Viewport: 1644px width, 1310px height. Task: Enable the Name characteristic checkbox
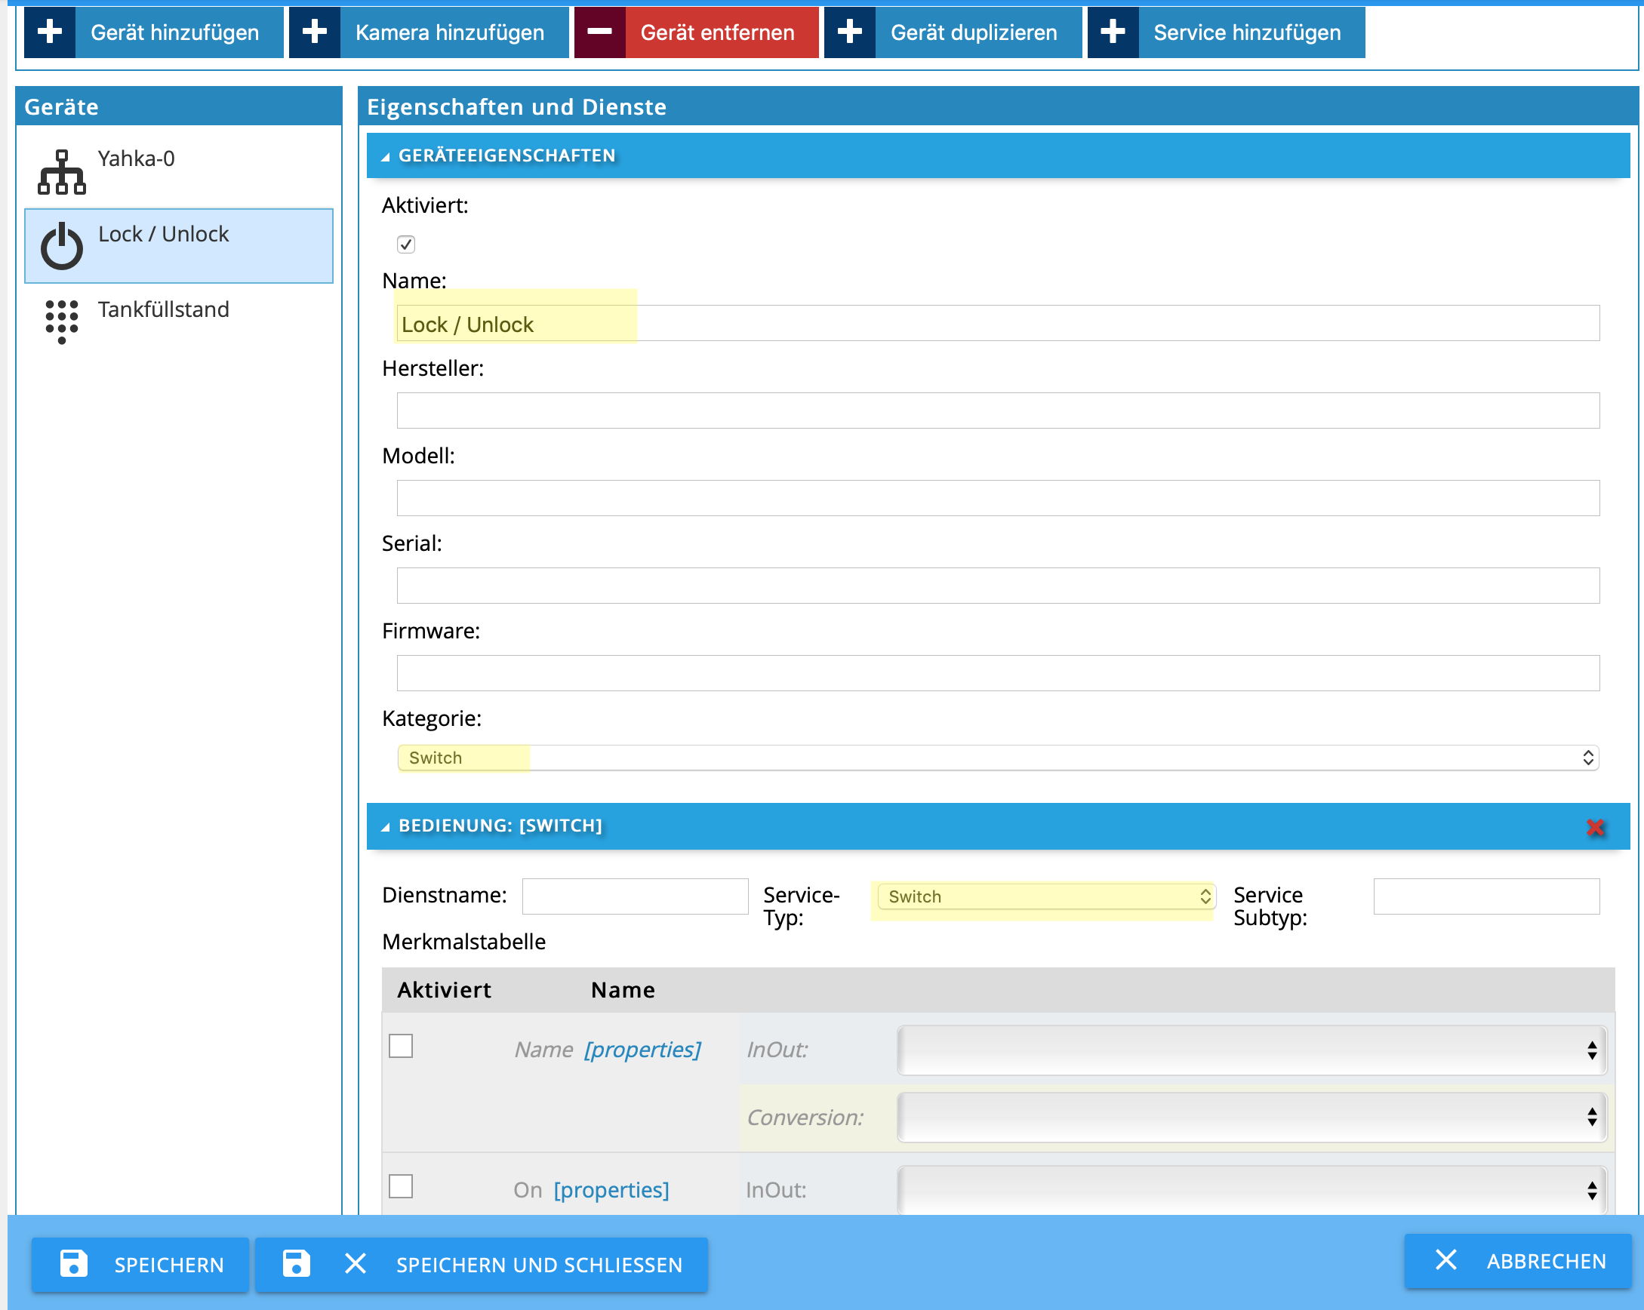(x=401, y=1046)
